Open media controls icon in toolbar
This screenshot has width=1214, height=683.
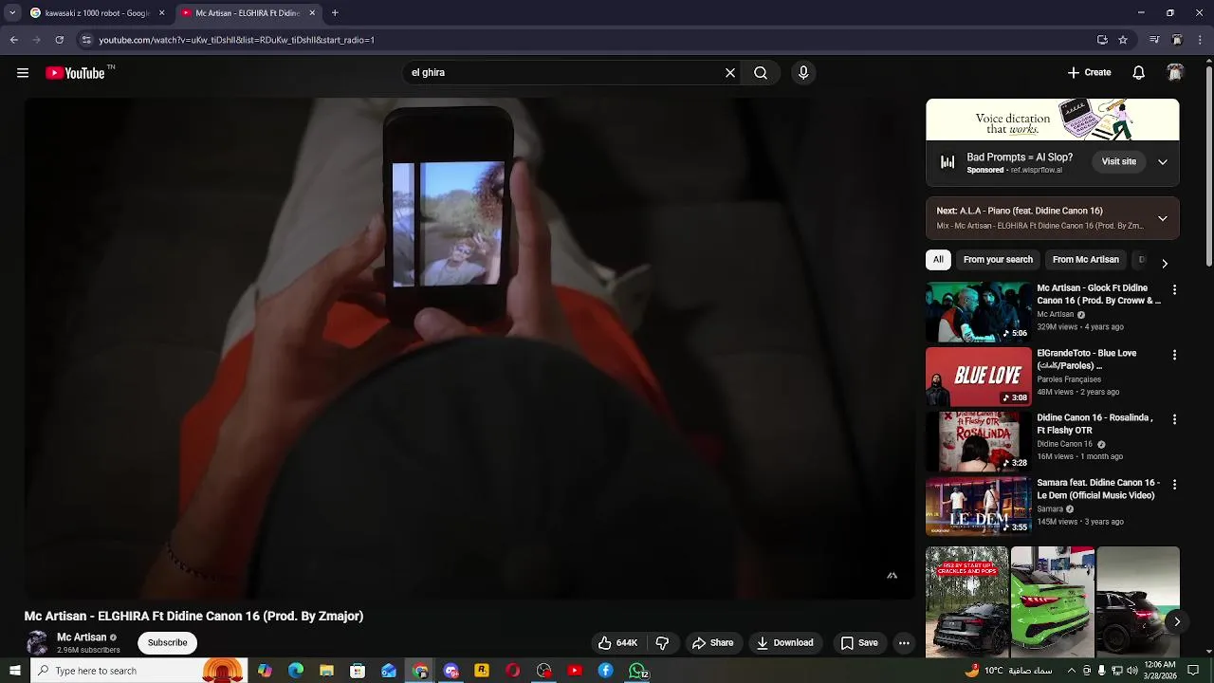click(x=1154, y=40)
